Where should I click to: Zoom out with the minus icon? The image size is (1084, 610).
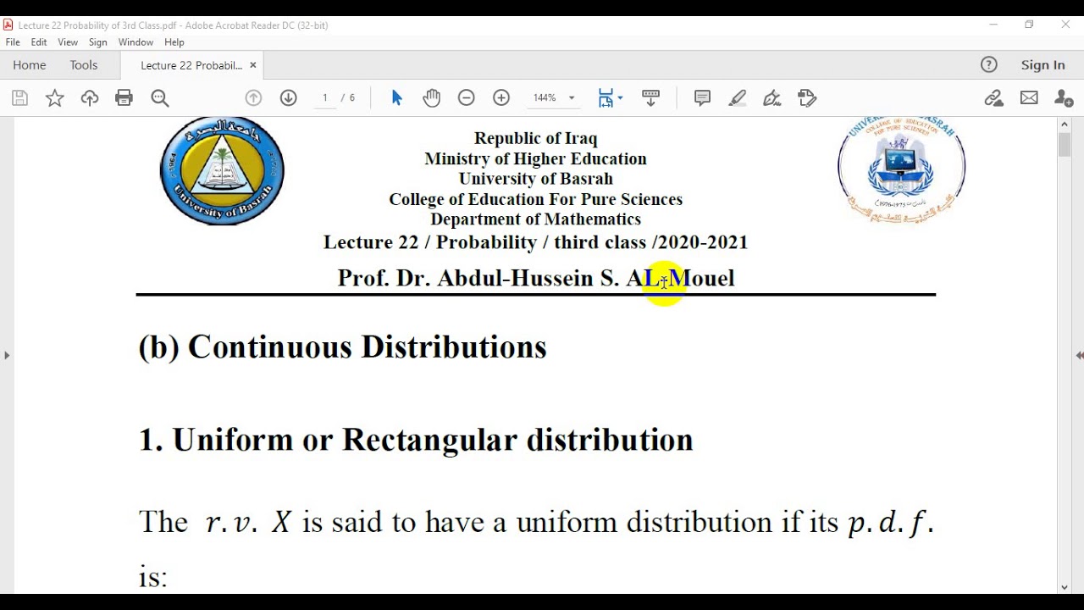(x=467, y=98)
